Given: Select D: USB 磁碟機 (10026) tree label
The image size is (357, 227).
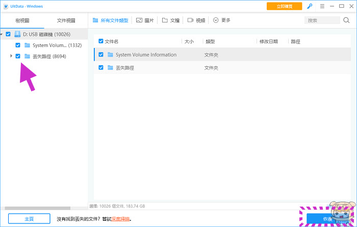Looking at the screenshot, I should pyautogui.click(x=47, y=34).
